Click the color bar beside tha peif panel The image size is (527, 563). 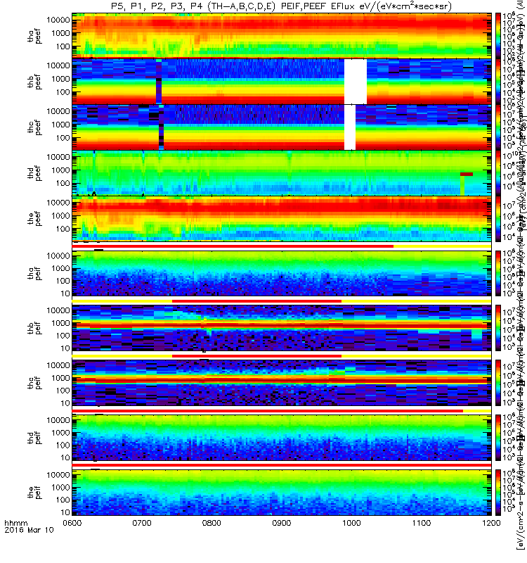click(x=498, y=273)
